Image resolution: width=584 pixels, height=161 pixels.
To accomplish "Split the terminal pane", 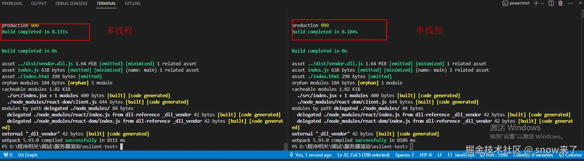I will 551,3.
